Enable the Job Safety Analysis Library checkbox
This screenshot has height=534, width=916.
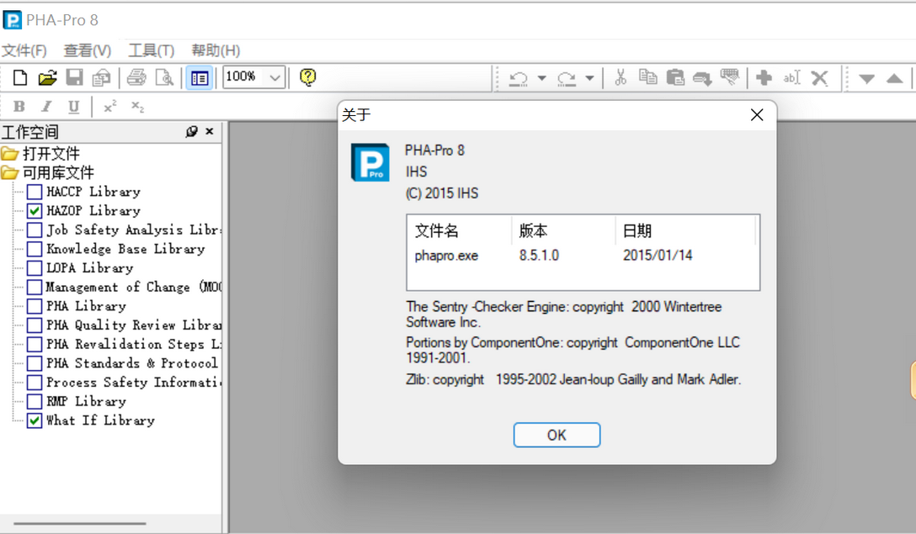(35, 230)
